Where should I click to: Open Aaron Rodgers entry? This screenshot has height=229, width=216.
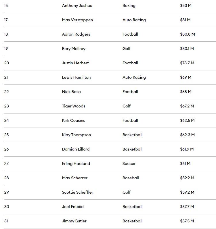(x=76, y=34)
